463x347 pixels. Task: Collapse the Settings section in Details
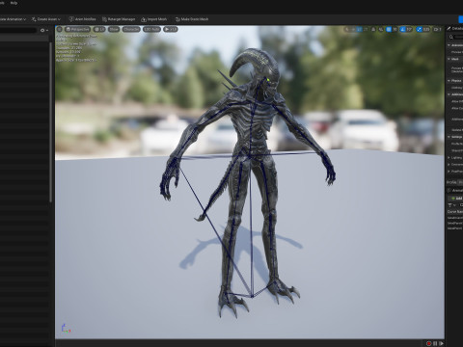449,137
